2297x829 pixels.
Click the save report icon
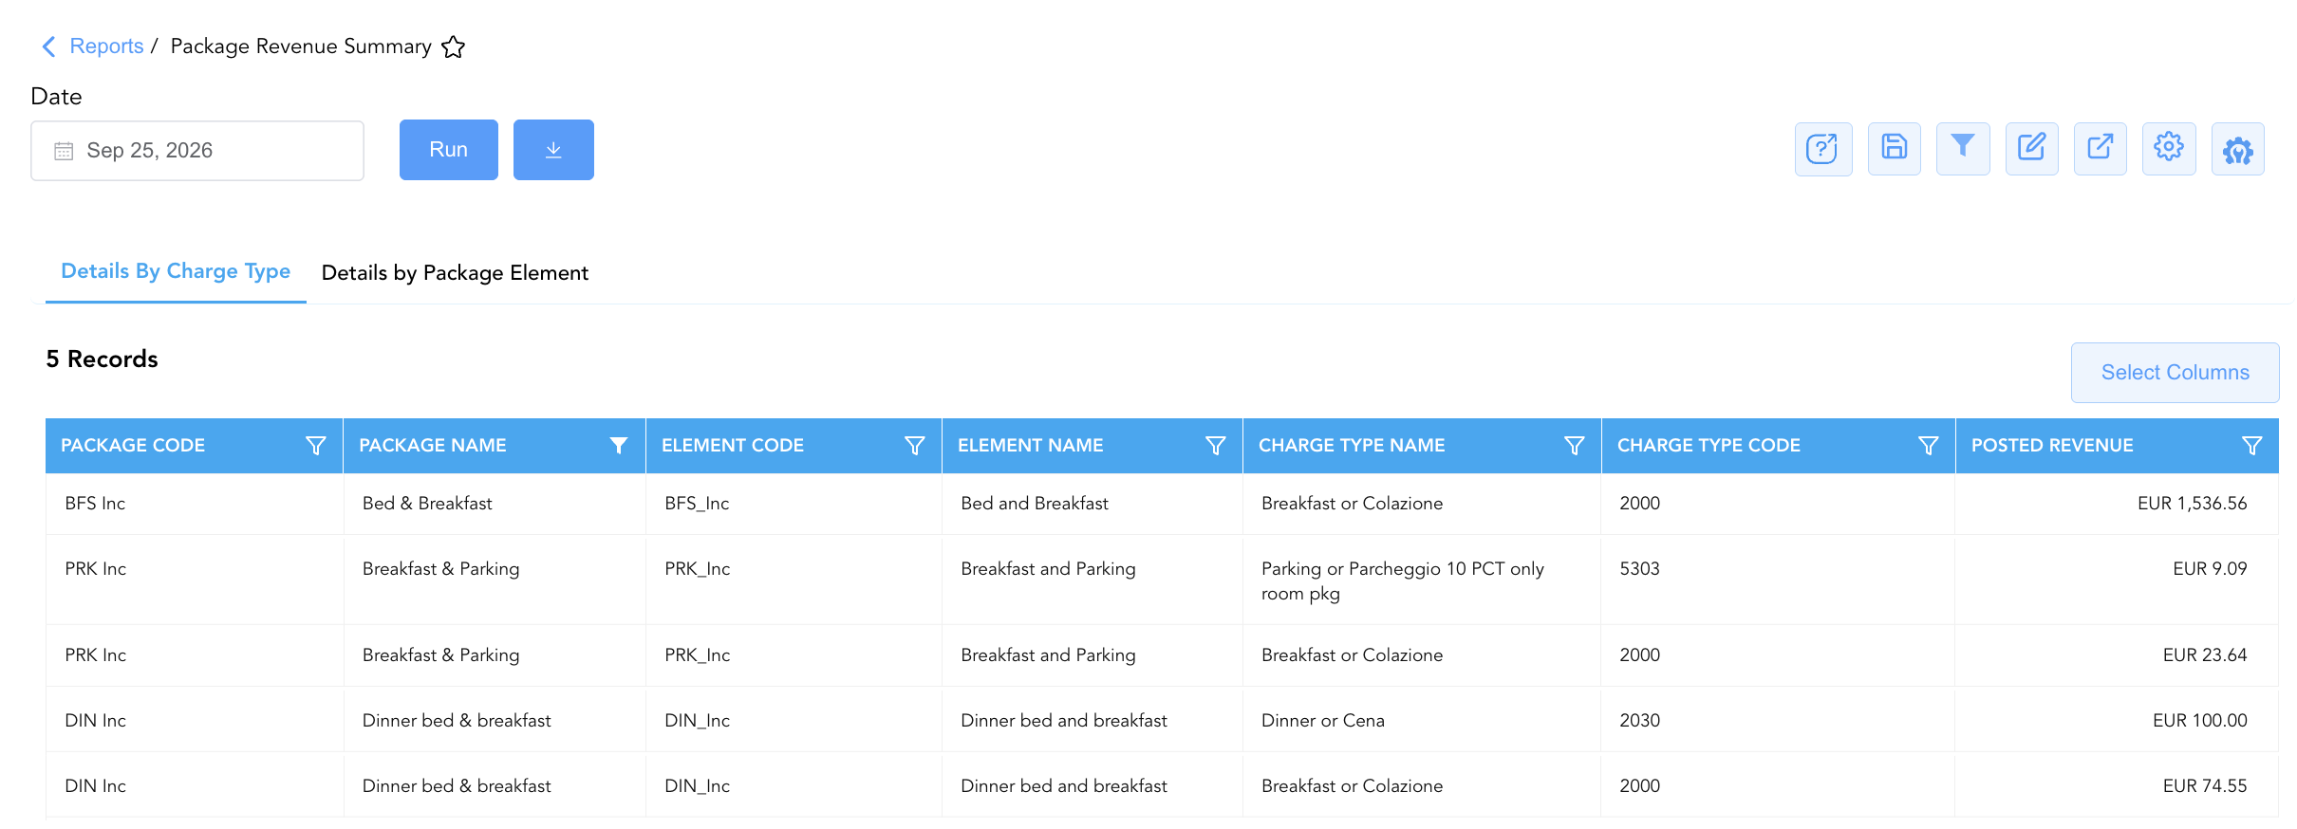pyautogui.click(x=1895, y=148)
